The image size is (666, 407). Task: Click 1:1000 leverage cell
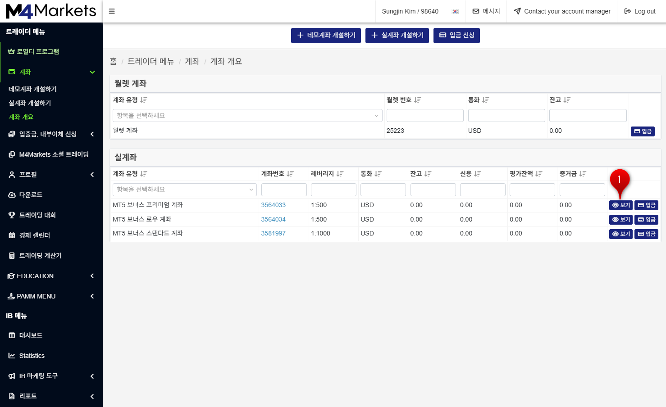(320, 233)
